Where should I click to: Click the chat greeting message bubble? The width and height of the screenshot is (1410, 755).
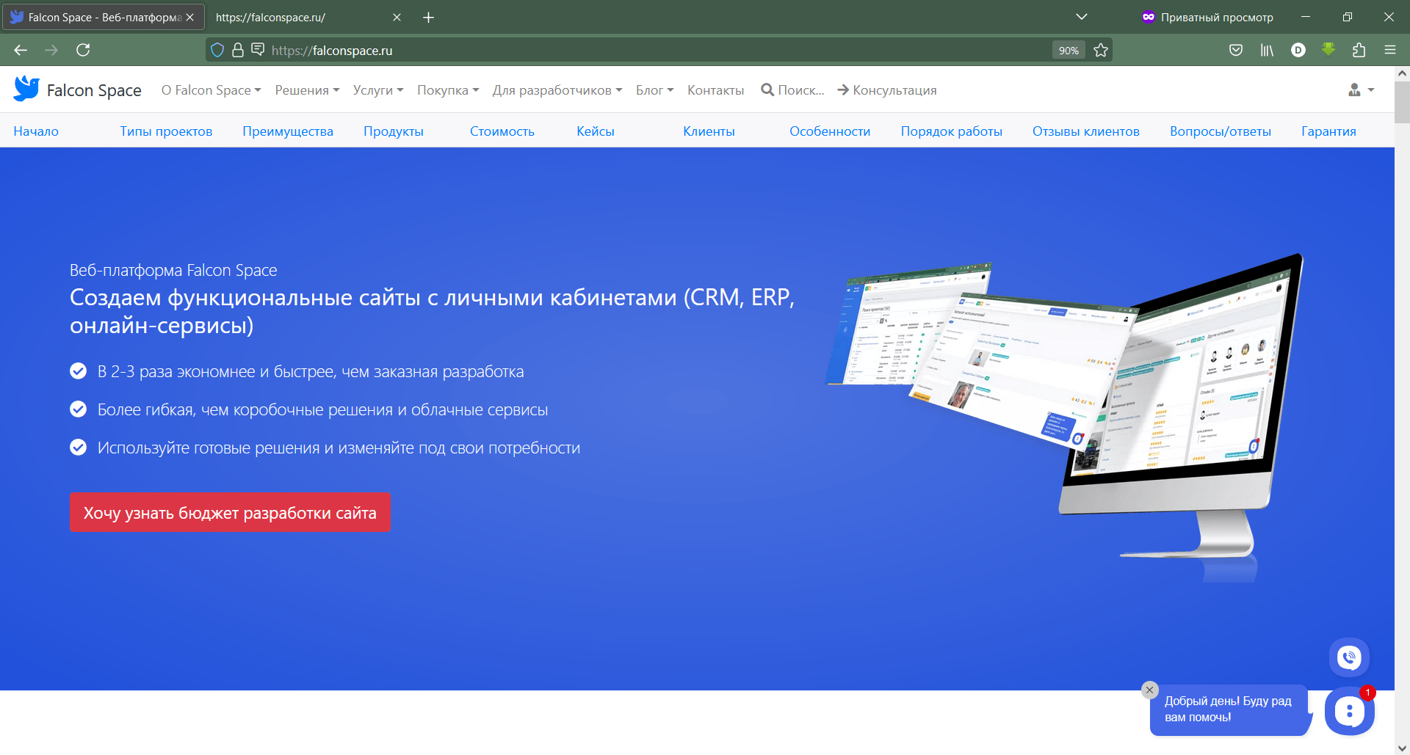click(1230, 710)
